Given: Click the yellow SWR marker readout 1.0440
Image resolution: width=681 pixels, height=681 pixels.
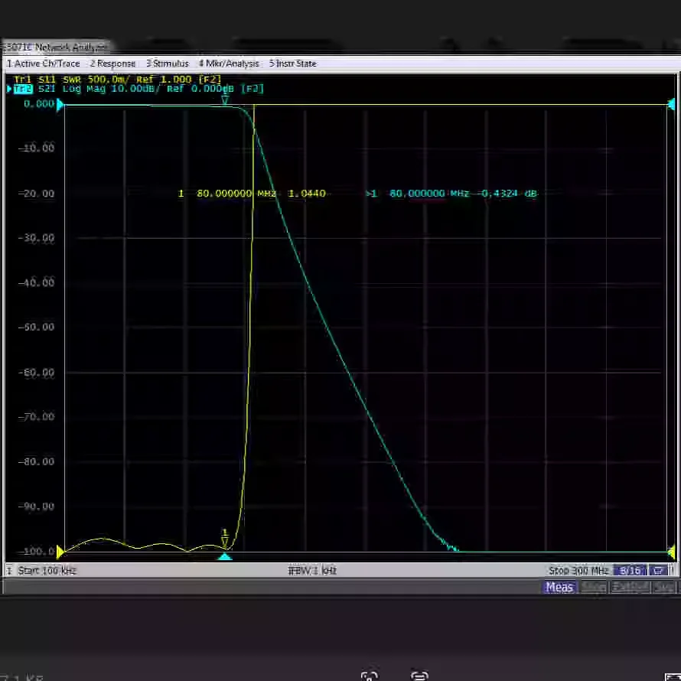Looking at the screenshot, I should point(307,194).
